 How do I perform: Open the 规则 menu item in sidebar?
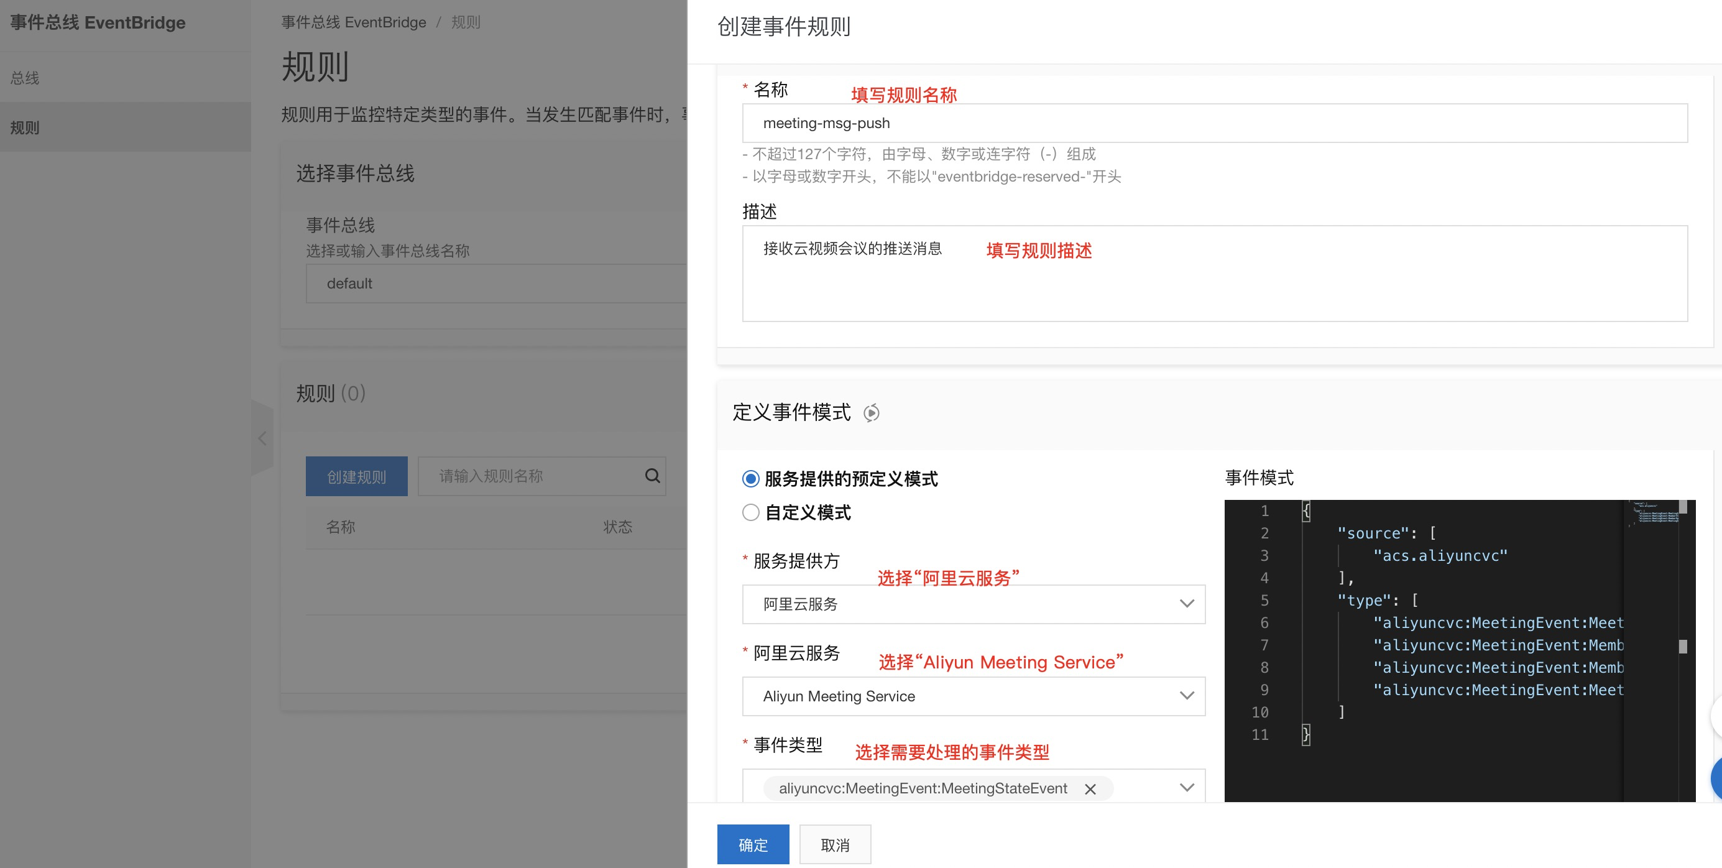[x=126, y=127]
